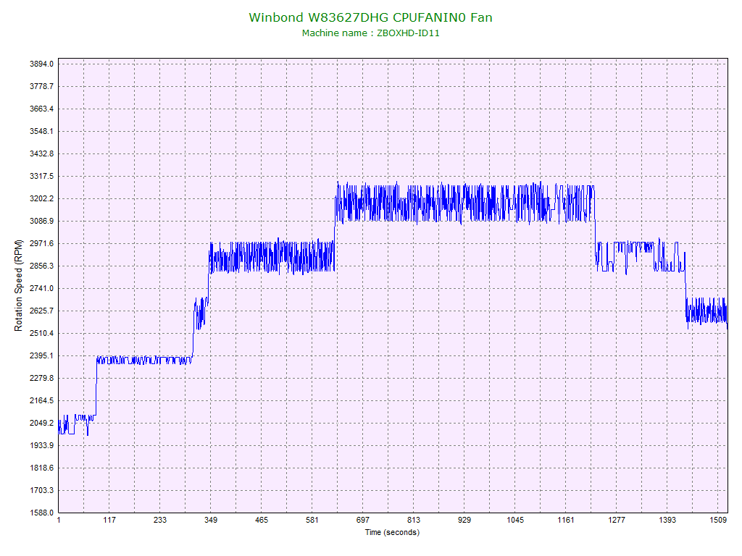Click the 2971.6 y-axis value
This screenshot has width=742, height=556.
tap(41, 243)
